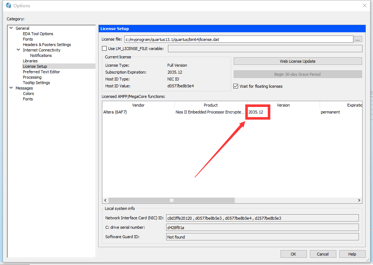
Task: Select Internet Connectivity category
Action: (x=42, y=50)
